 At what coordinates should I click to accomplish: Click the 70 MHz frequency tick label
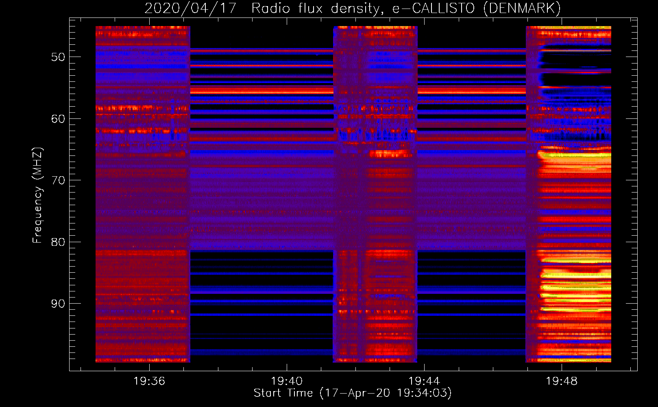click(x=58, y=180)
